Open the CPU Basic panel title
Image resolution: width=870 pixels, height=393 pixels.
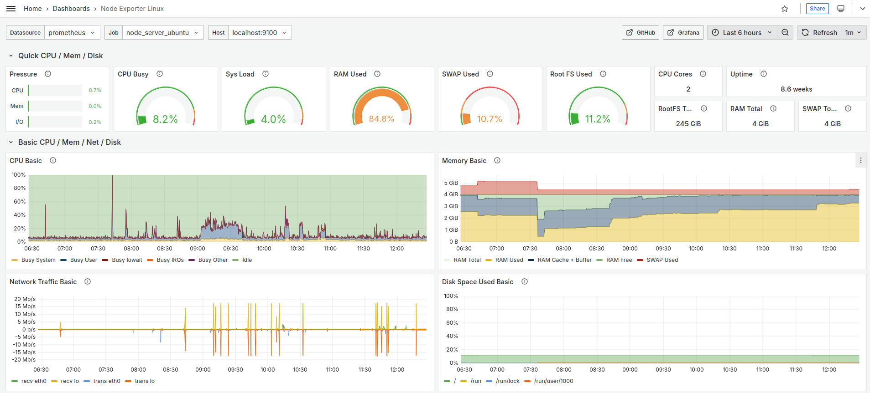(26, 160)
